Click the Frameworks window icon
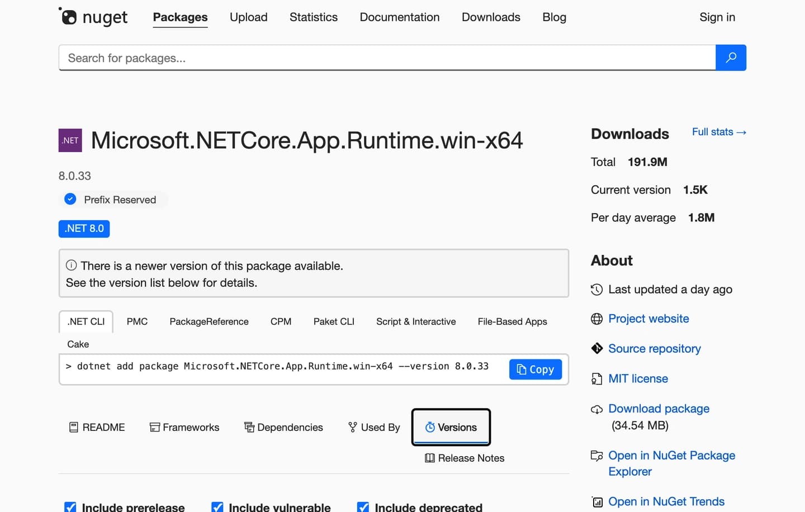Image resolution: width=805 pixels, height=512 pixels. [155, 427]
